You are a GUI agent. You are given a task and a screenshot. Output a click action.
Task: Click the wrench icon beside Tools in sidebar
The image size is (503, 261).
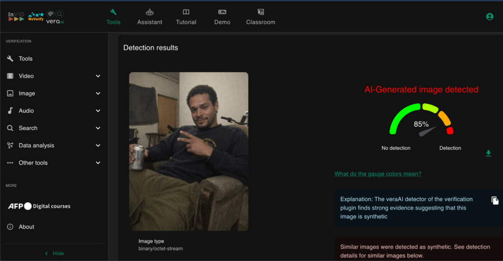(10, 59)
